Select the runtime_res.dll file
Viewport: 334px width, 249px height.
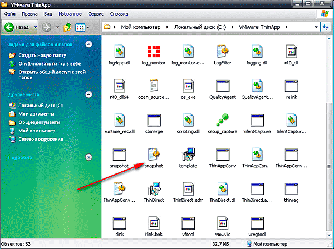pyautogui.click(x=118, y=121)
